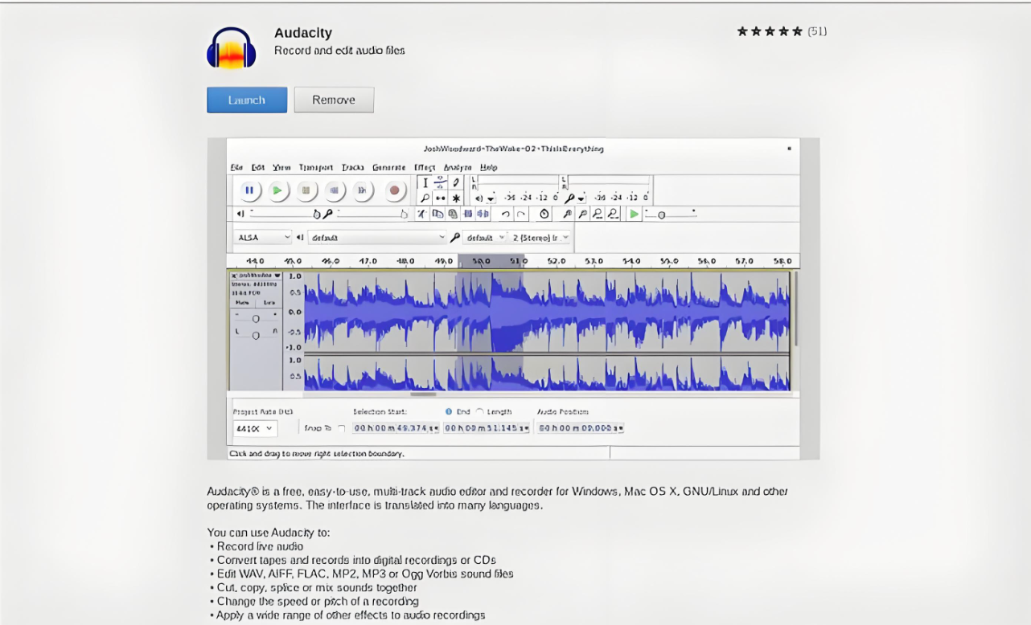
Task: Open the 2 (Stereo) channels dropdown
Action: pyautogui.click(x=541, y=238)
